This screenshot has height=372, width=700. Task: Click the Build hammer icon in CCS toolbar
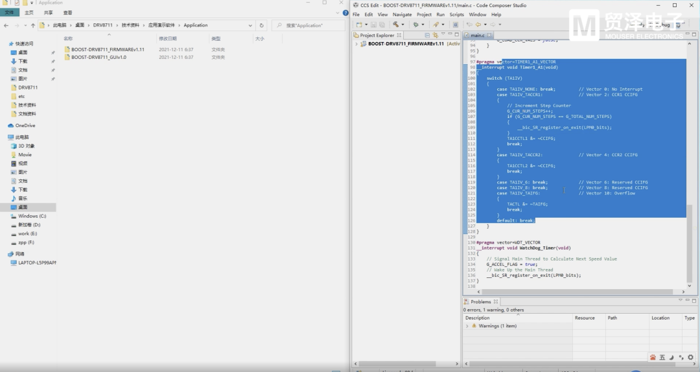[x=395, y=25]
